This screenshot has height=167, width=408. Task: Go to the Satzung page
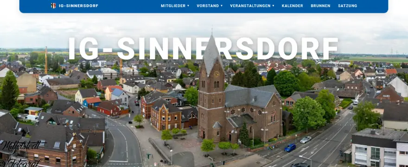pyautogui.click(x=347, y=6)
